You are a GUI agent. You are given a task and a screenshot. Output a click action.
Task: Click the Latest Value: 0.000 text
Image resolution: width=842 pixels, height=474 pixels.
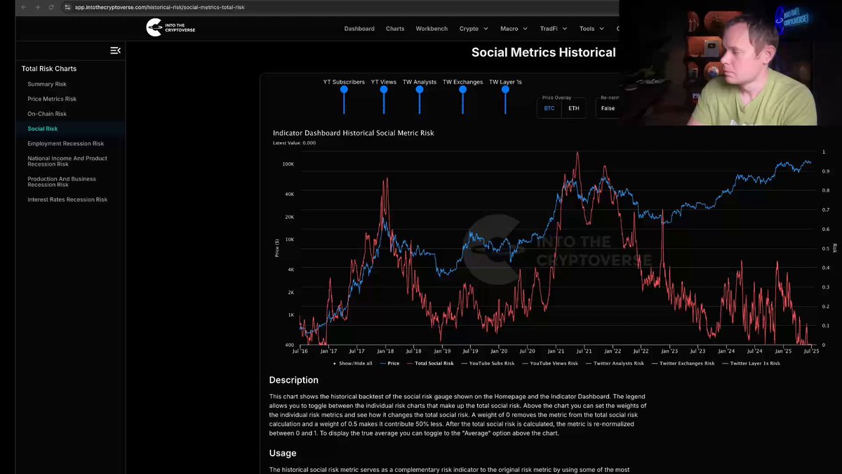[294, 143]
